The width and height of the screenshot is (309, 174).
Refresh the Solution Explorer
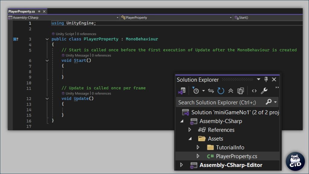pyautogui.click(x=221, y=91)
